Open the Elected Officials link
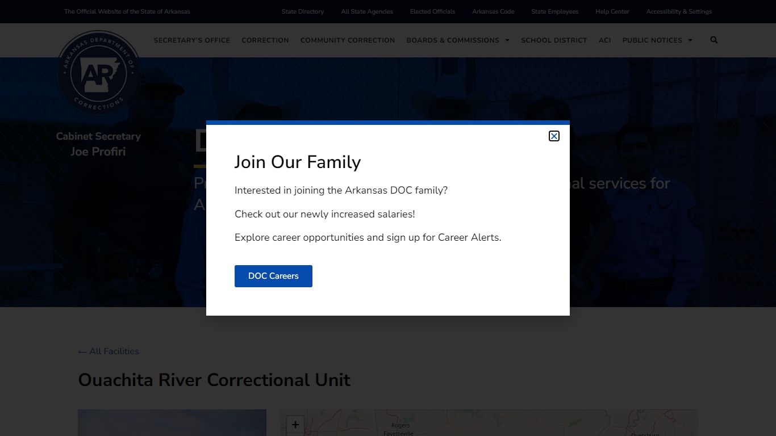 click(432, 11)
